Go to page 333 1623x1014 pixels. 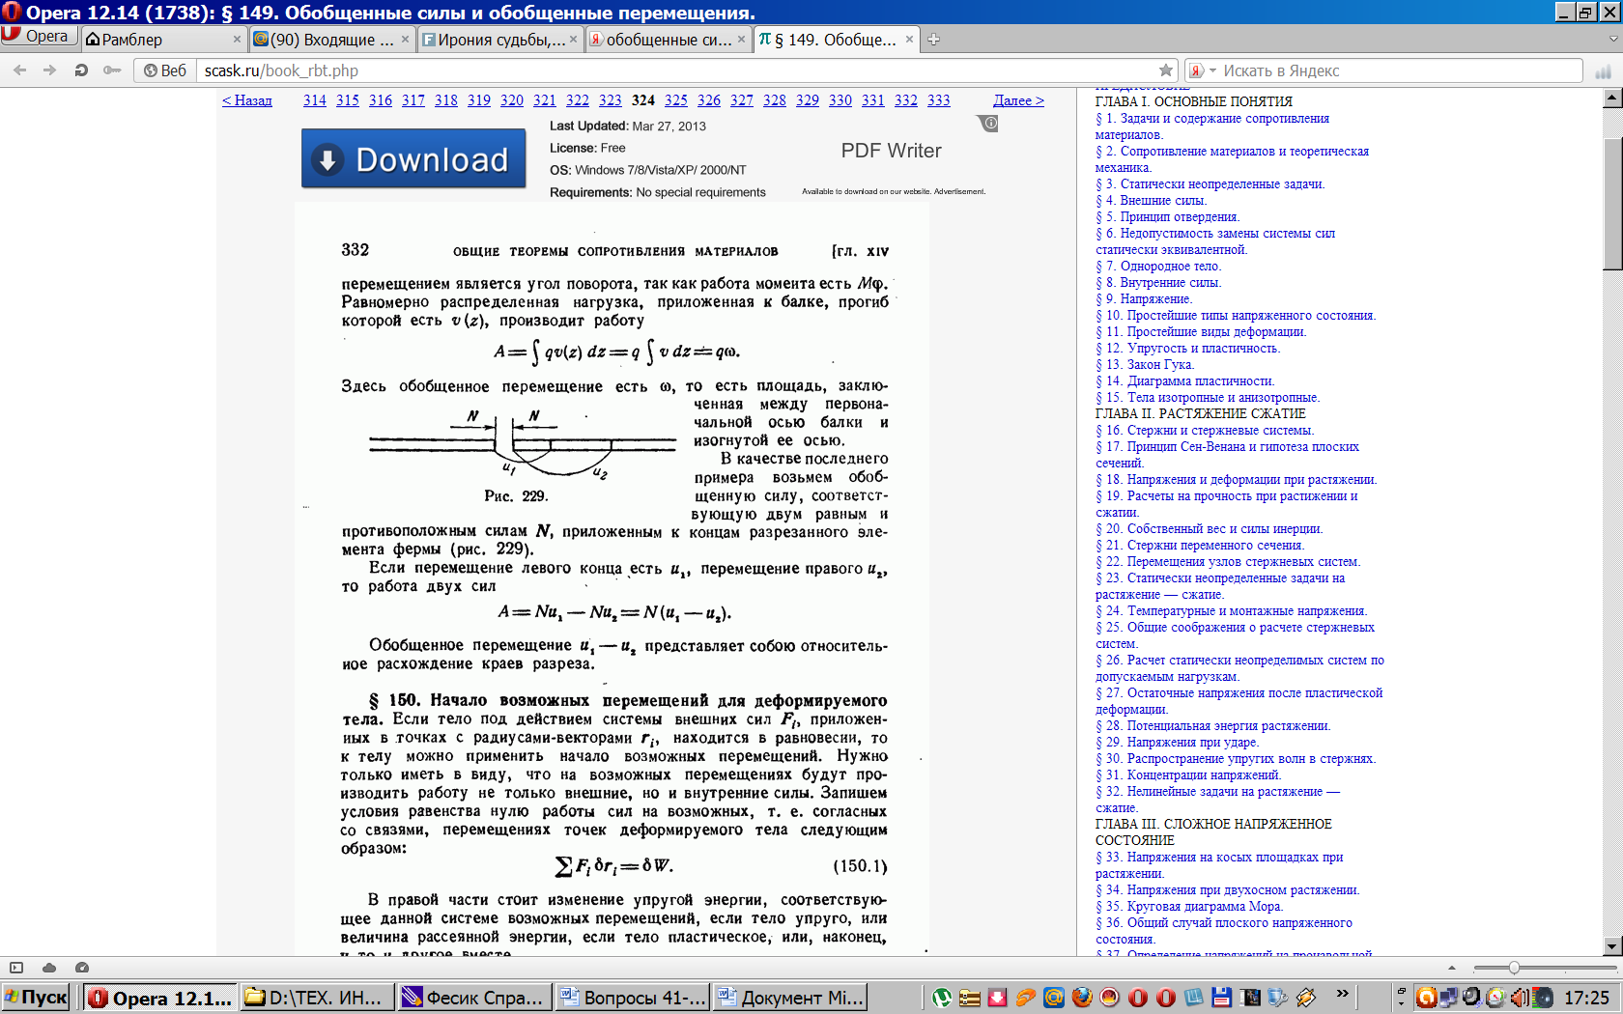coord(939,100)
